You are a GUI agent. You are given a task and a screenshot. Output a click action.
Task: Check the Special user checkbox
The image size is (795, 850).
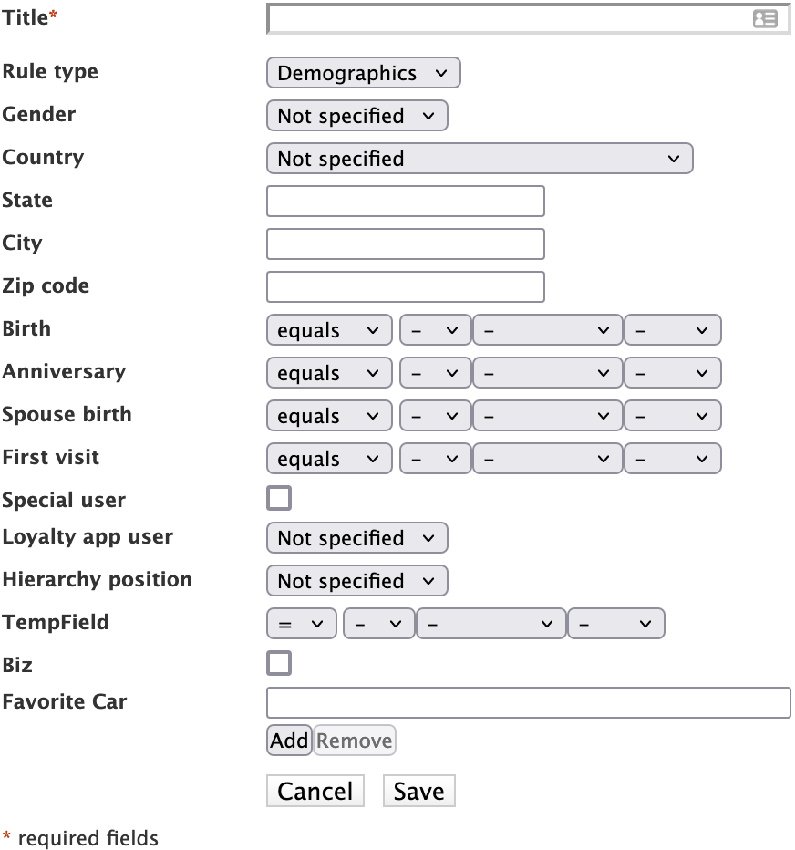click(279, 498)
